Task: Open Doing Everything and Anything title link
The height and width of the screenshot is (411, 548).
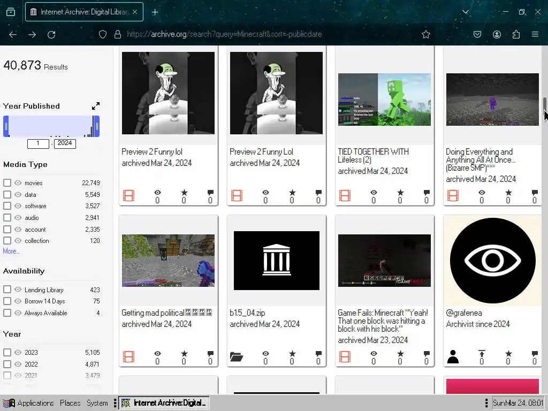Action: tap(481, 159)
